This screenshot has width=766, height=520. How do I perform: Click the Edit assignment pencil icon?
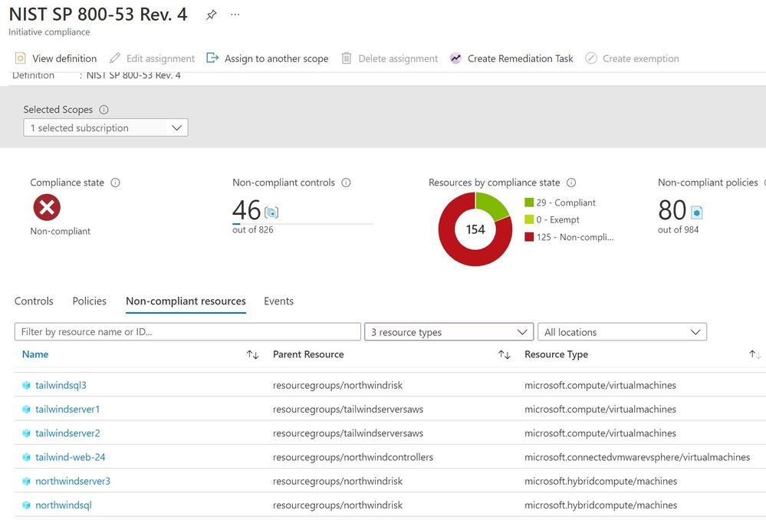coord(114,58)
